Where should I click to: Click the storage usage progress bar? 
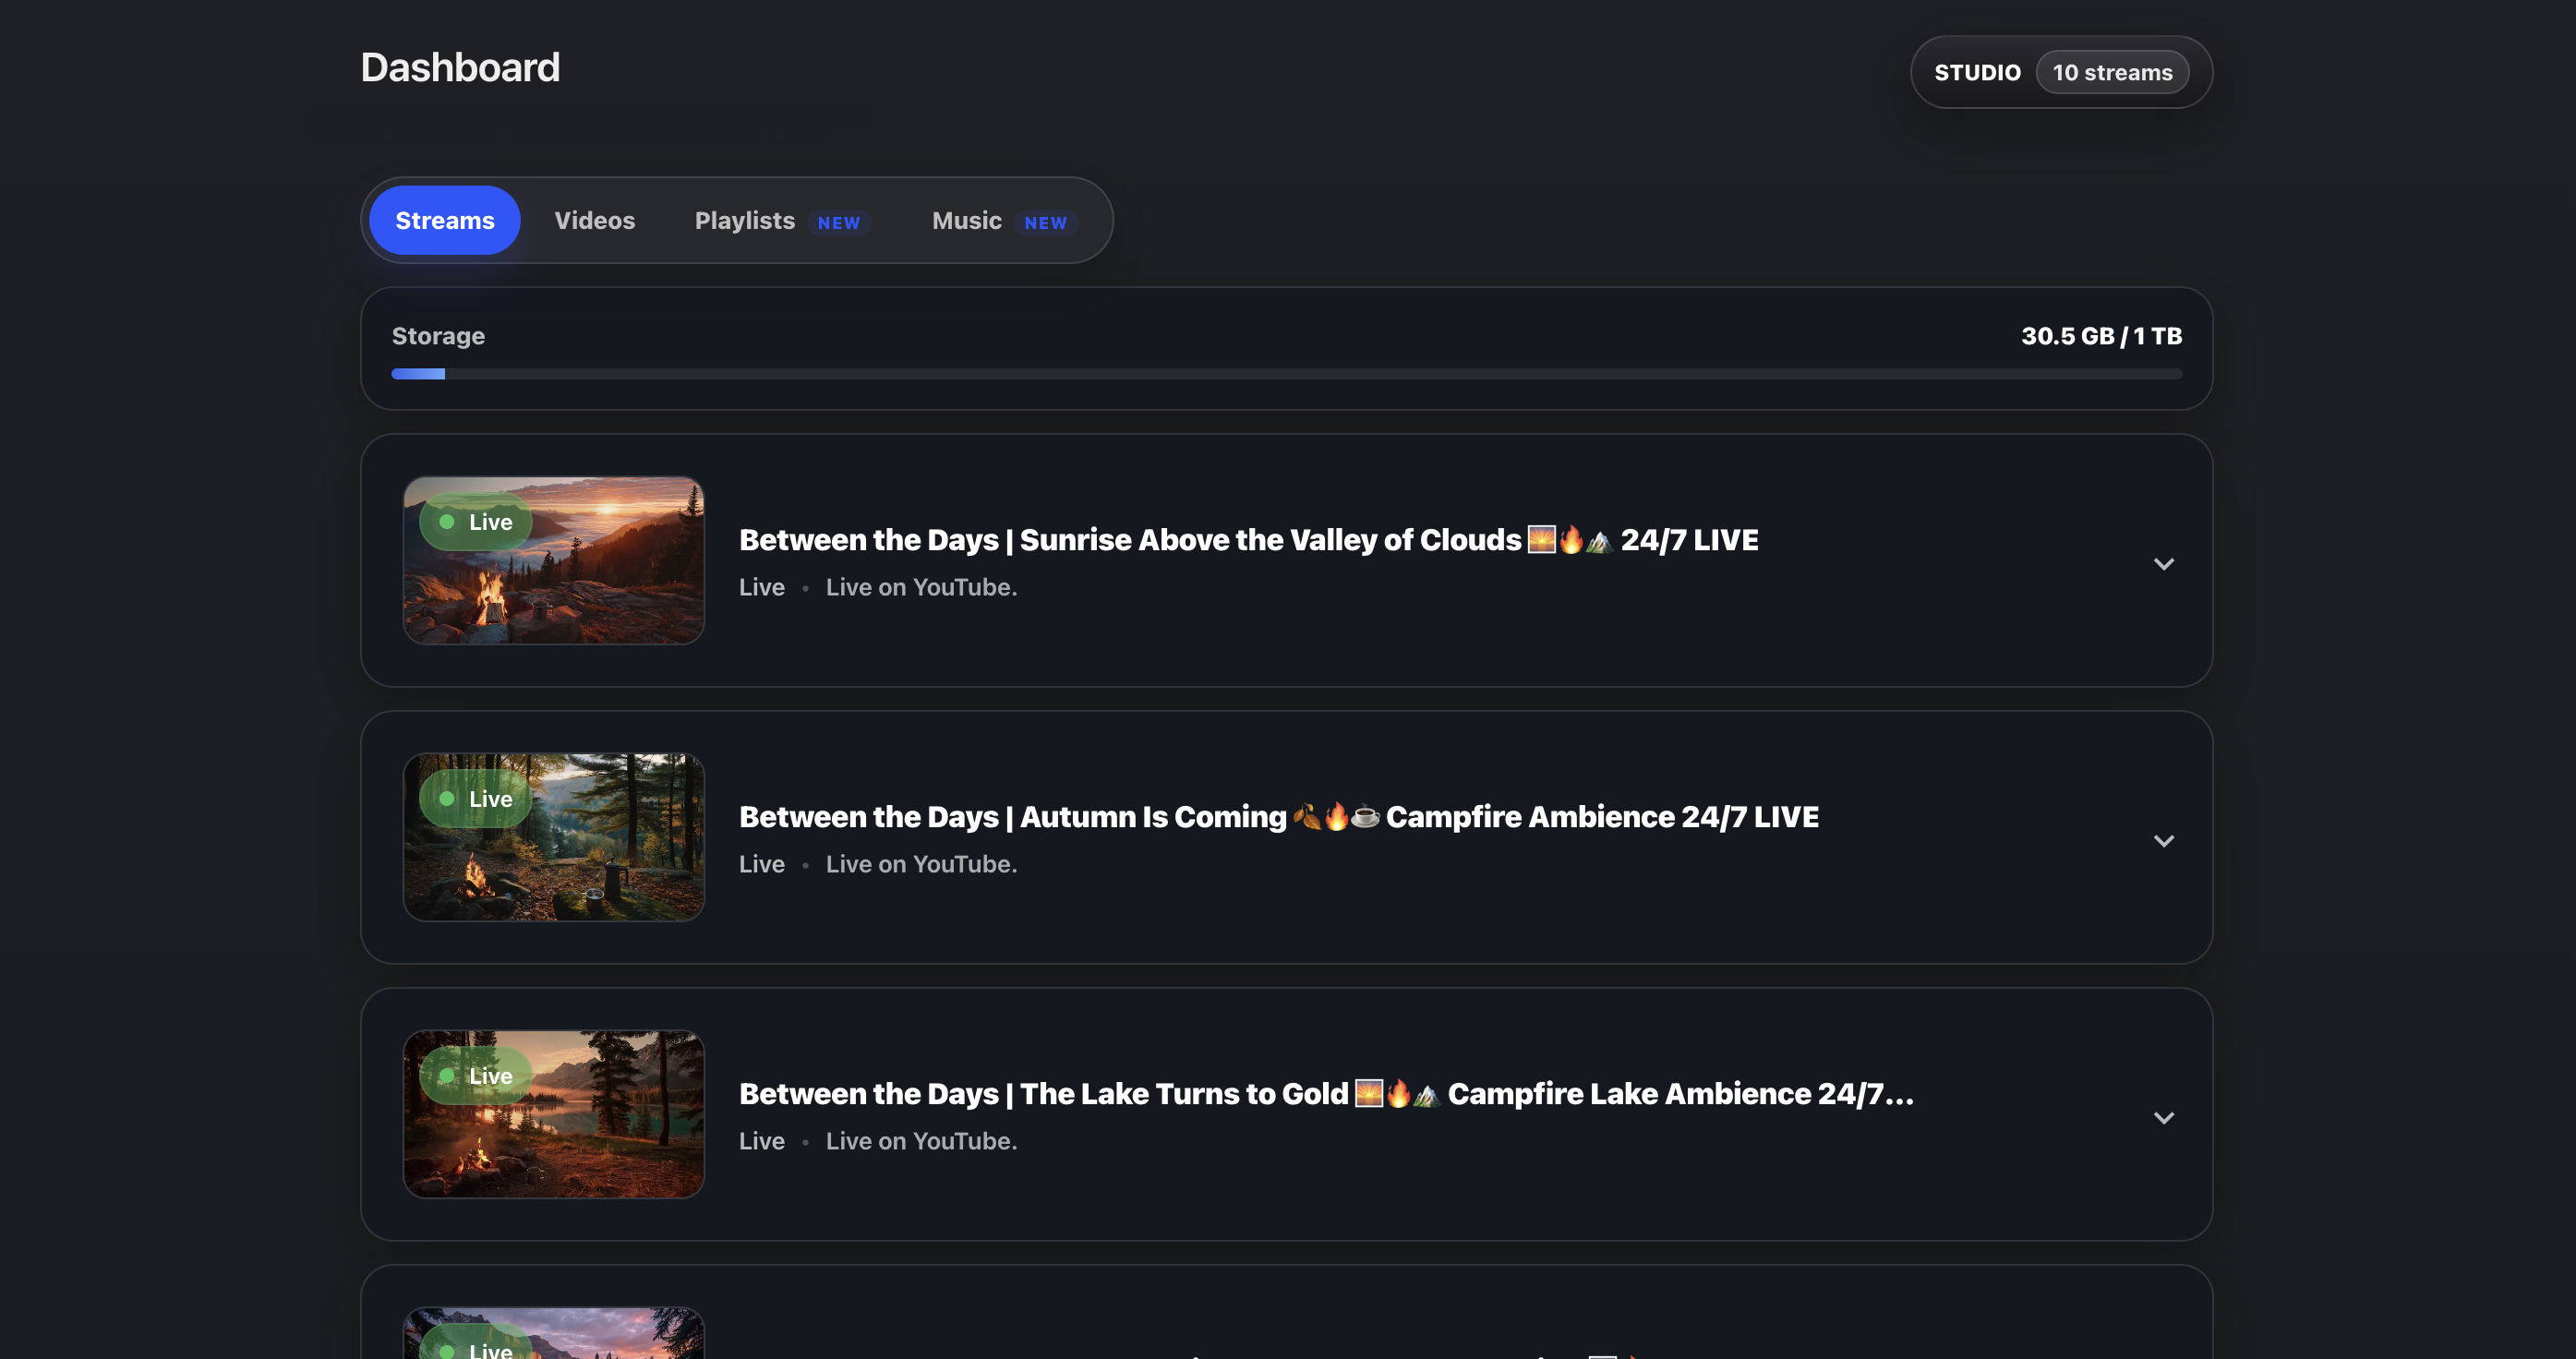(x=1286, y=374)
